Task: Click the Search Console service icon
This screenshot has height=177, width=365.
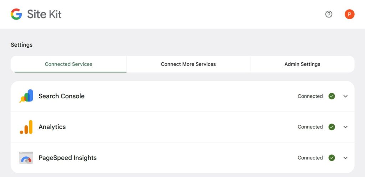Action: 26,96
